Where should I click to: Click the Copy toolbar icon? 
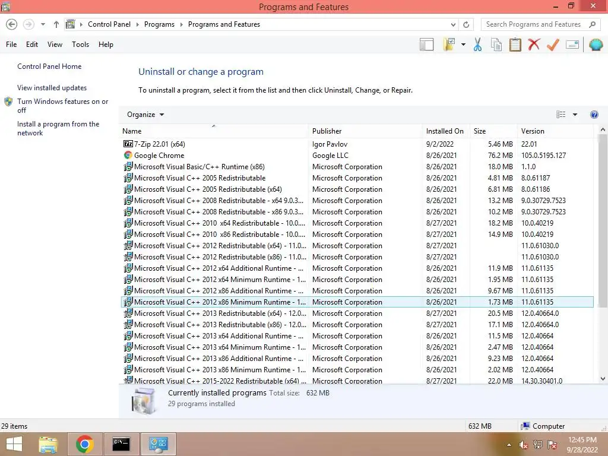pyautogui.click(x=496, y=45)
